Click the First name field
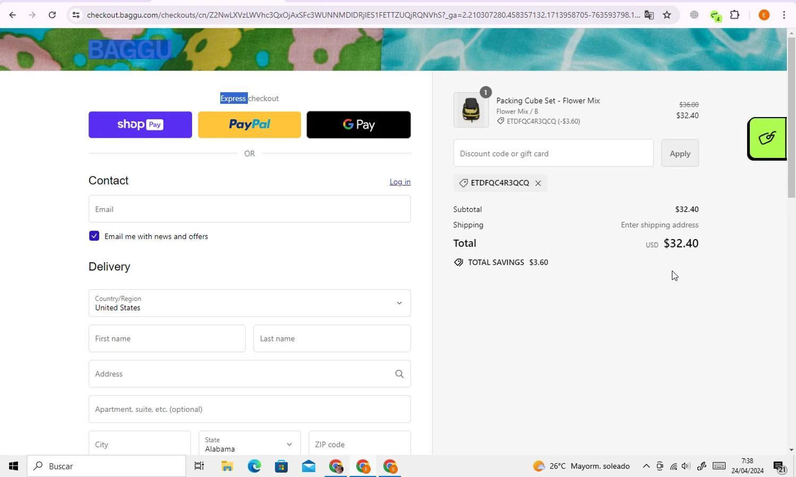 [x=167, y=339]
